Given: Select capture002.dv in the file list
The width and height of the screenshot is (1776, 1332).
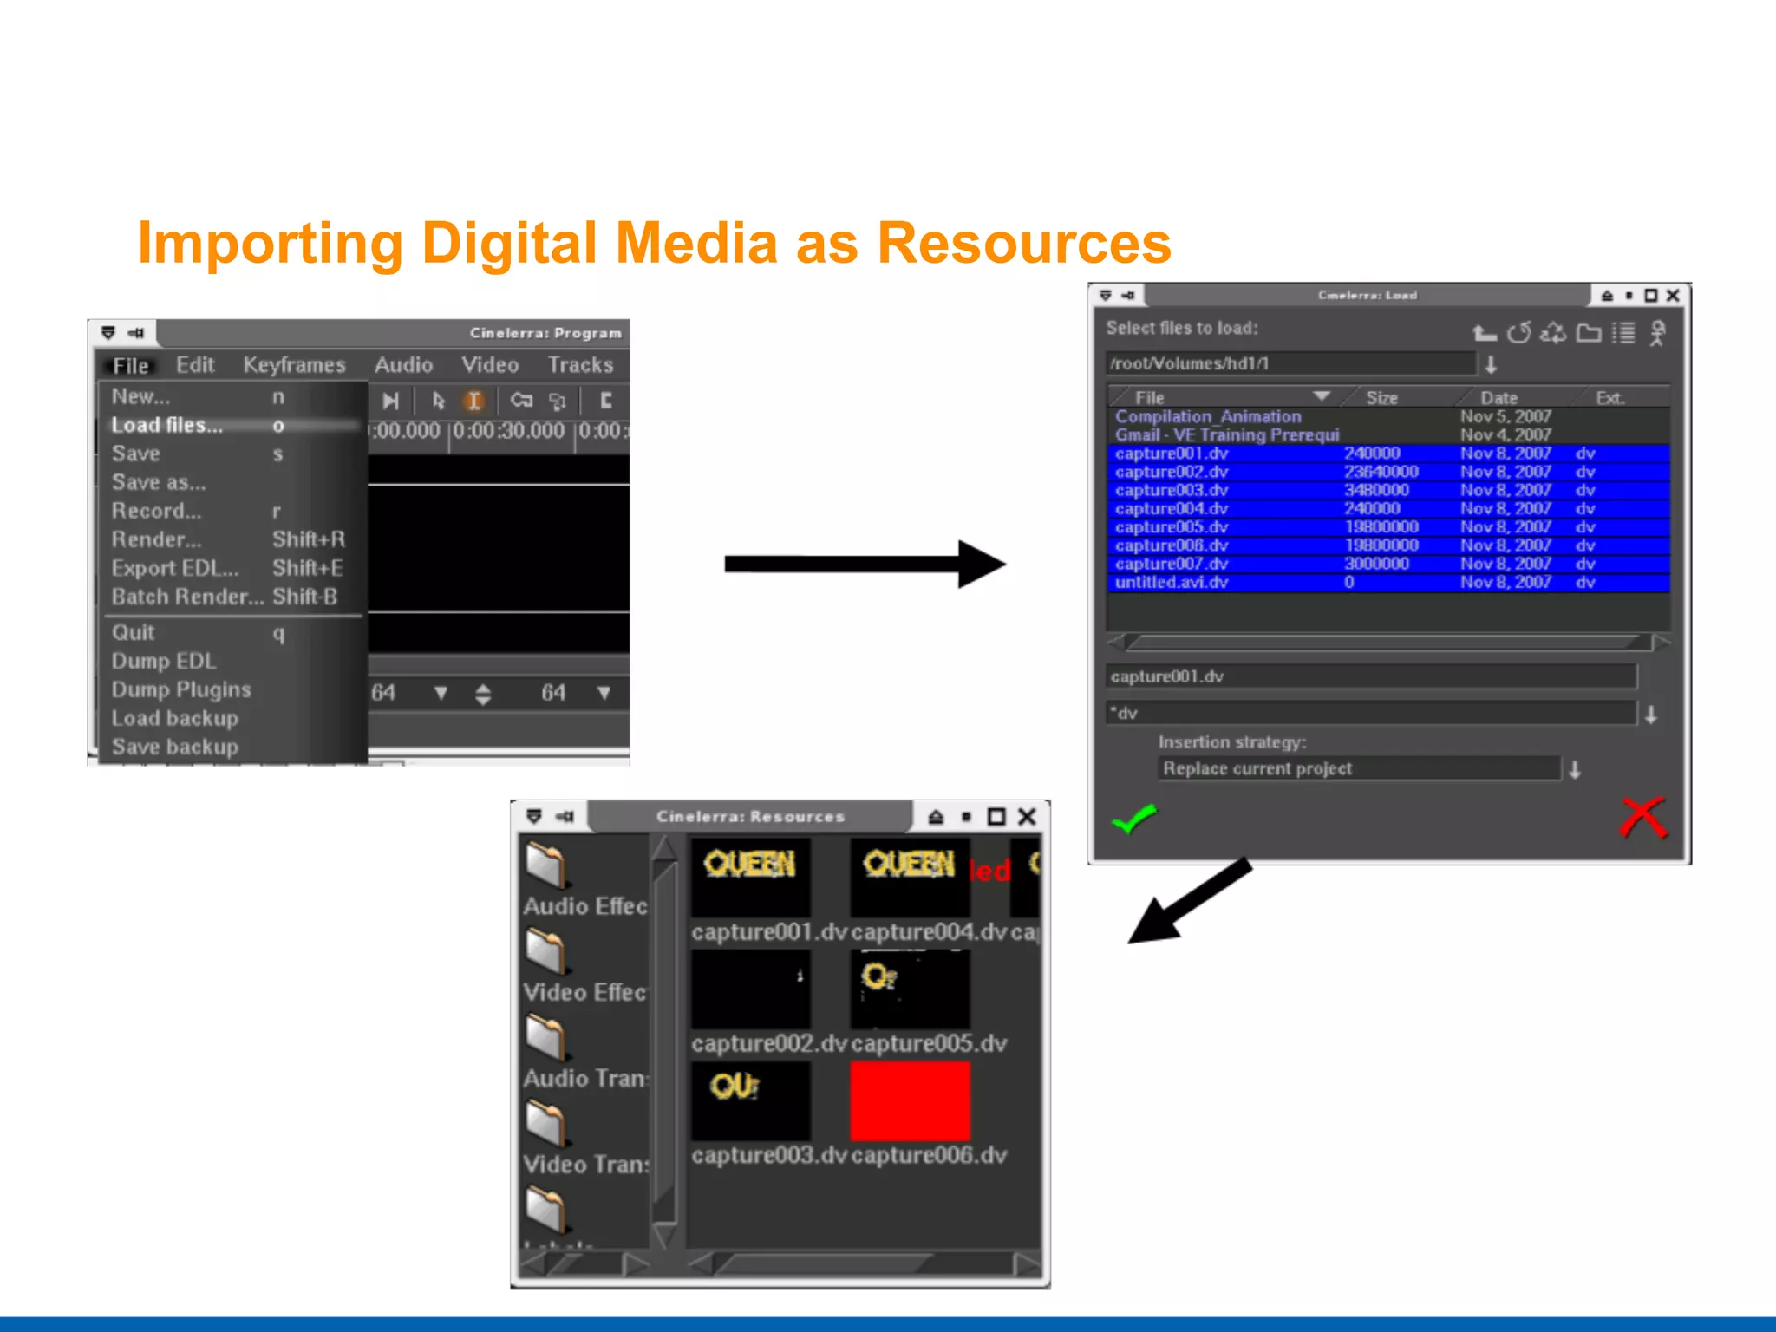Looking at the screenshot, I should tap(1388, 472).
